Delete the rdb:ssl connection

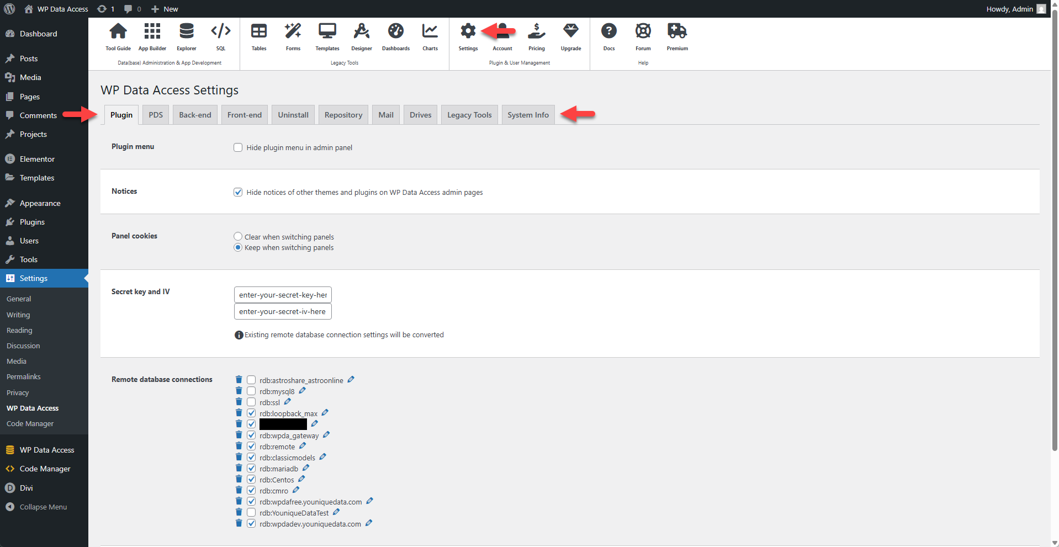(x=239, y=401)
